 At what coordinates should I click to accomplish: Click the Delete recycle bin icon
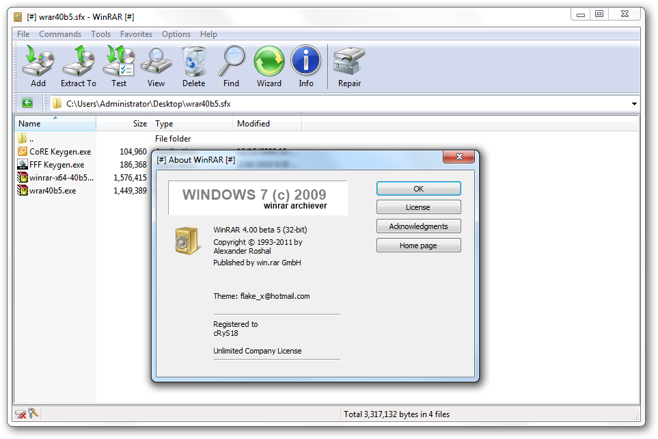pyautogui.click(x=193, y=62)
